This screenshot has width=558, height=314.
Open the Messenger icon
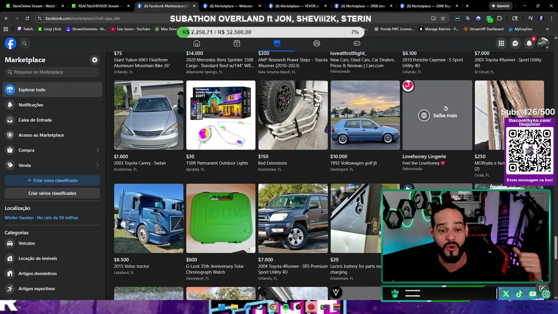pos(515,43)
